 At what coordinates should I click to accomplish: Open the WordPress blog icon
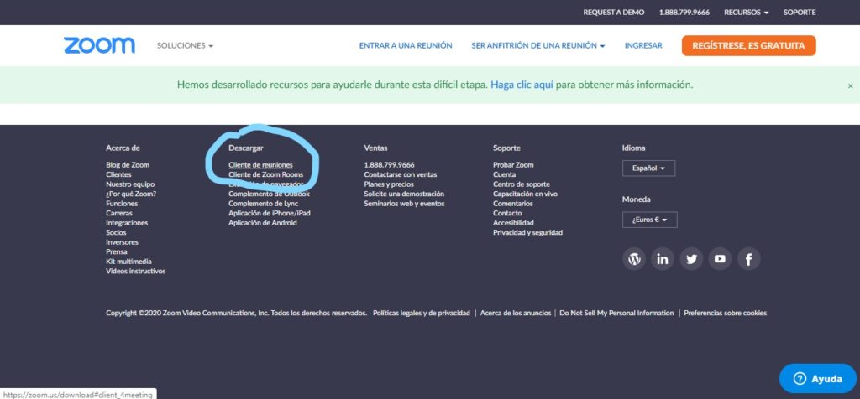coord(634,259)
